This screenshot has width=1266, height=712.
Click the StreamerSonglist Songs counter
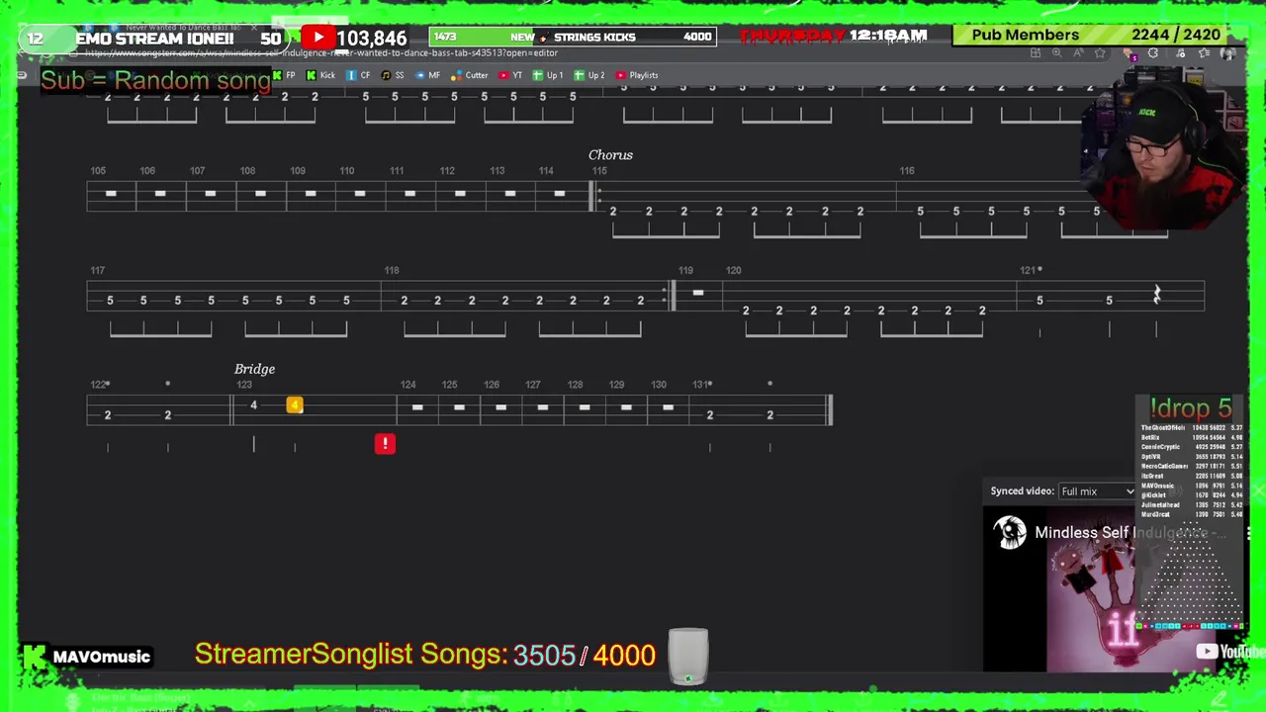pos(425,655)
